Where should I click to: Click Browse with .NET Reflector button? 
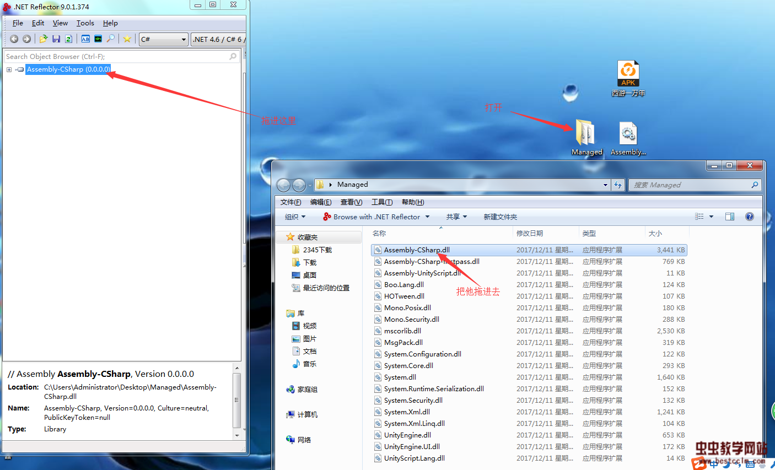pos(372,217)
